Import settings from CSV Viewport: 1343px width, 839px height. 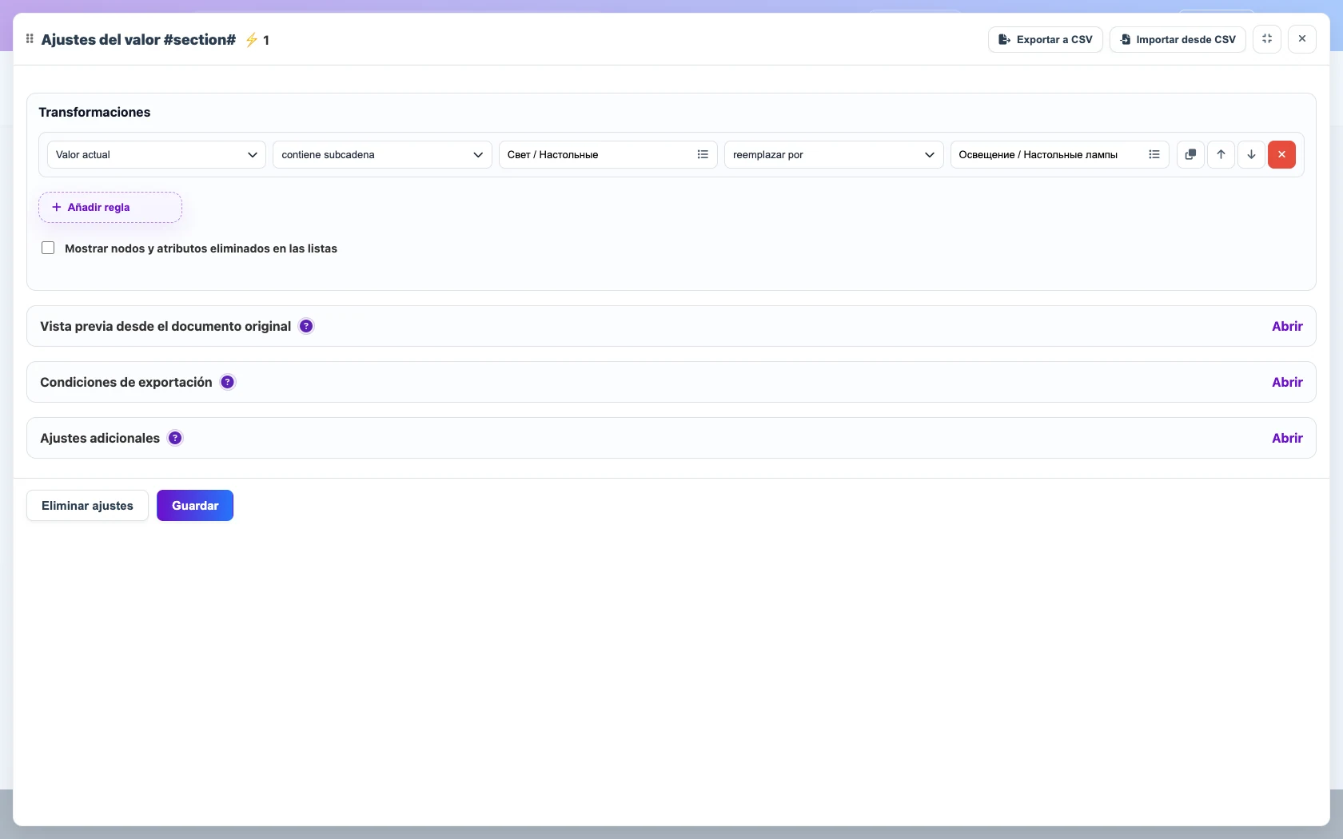pos(1178,39)
